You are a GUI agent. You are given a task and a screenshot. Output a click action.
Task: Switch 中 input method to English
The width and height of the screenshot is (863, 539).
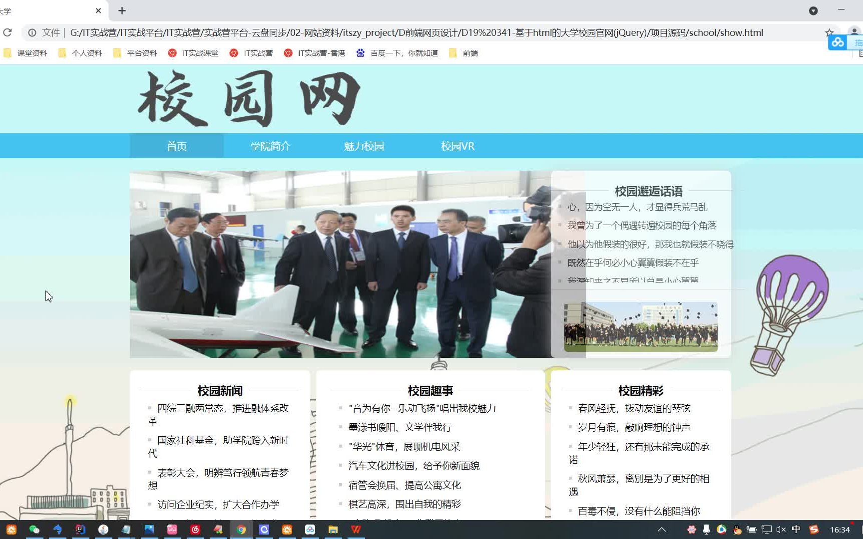797,530
